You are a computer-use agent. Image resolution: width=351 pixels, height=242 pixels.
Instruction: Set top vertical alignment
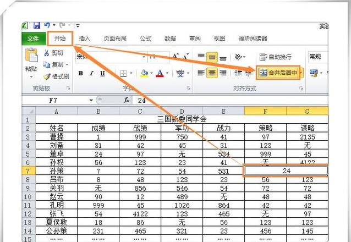[201, 57]
